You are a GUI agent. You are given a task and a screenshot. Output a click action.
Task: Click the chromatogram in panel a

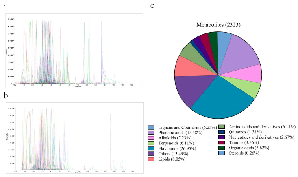click(x=74, y=51)
